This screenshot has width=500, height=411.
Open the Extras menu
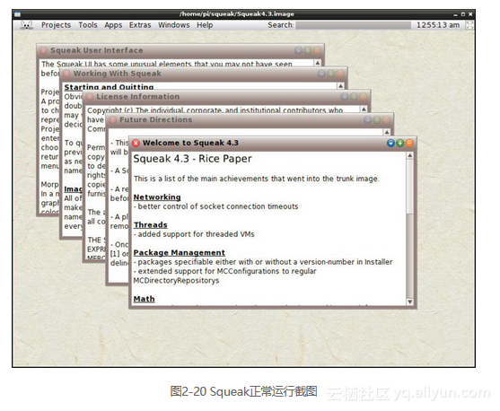[140, 25]
